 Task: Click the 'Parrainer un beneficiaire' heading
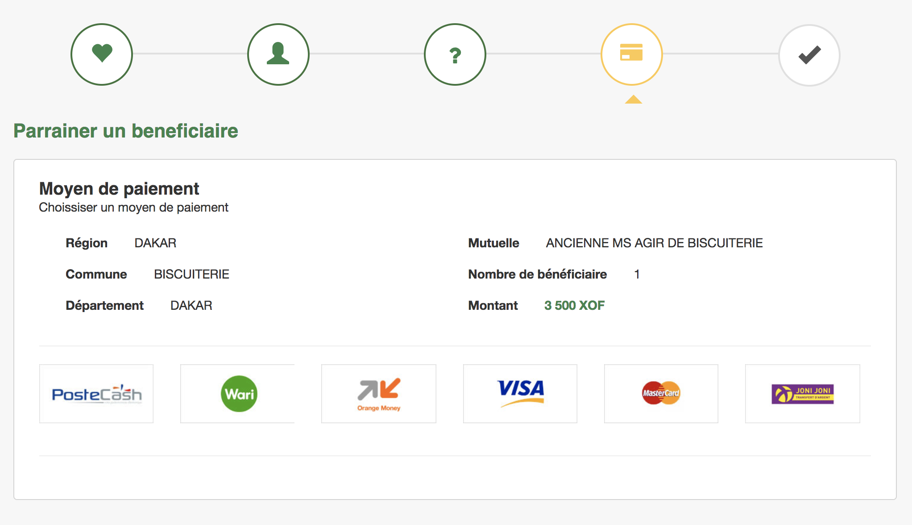click(125, 131)
